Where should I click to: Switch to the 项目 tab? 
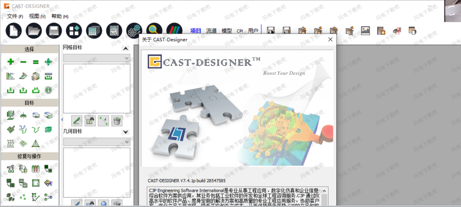196,30
